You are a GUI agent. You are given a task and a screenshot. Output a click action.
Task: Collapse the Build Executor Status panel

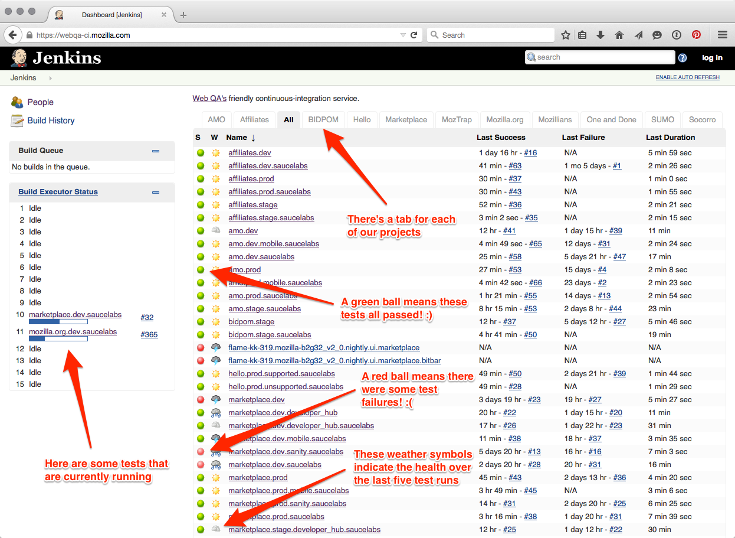pos(155,193)
